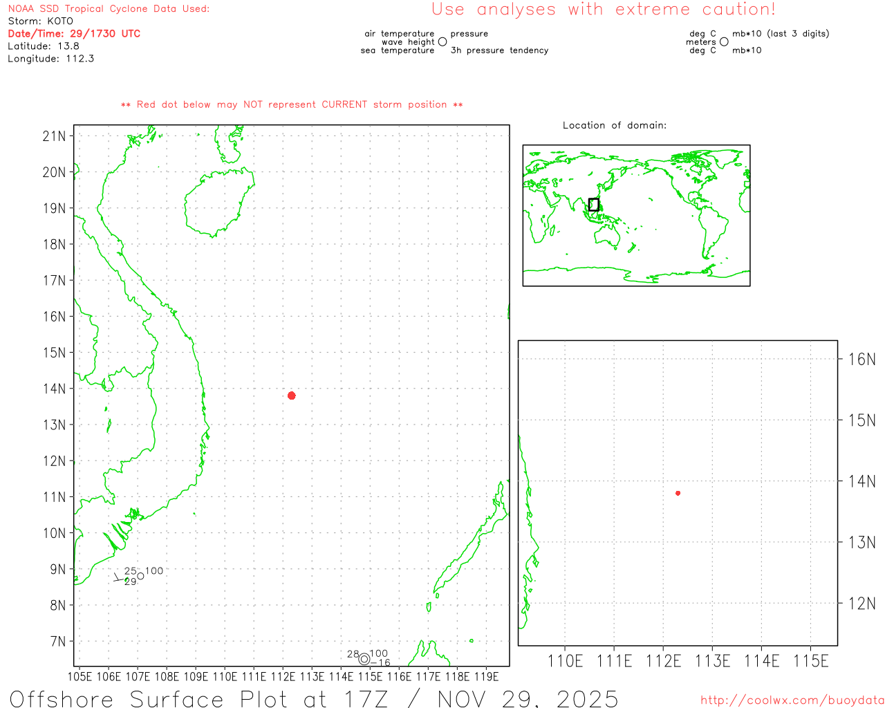Open the coolwx.com/buoydata link

click(x=792, y=700)
